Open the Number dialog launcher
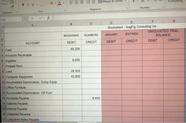The height and width of the screenshot is (123, 186). 163,7
